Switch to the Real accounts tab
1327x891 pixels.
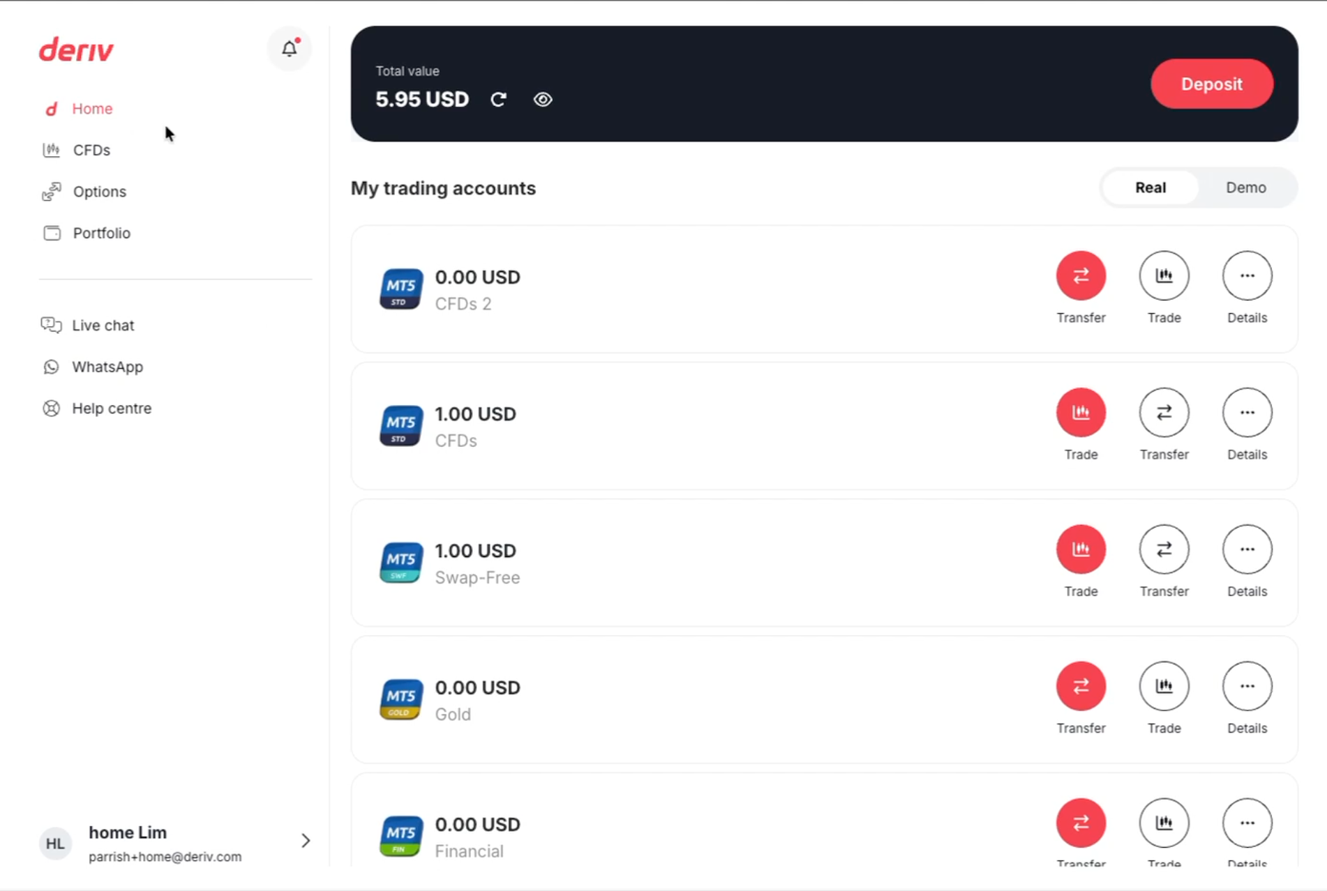[x=1150, y=188]
